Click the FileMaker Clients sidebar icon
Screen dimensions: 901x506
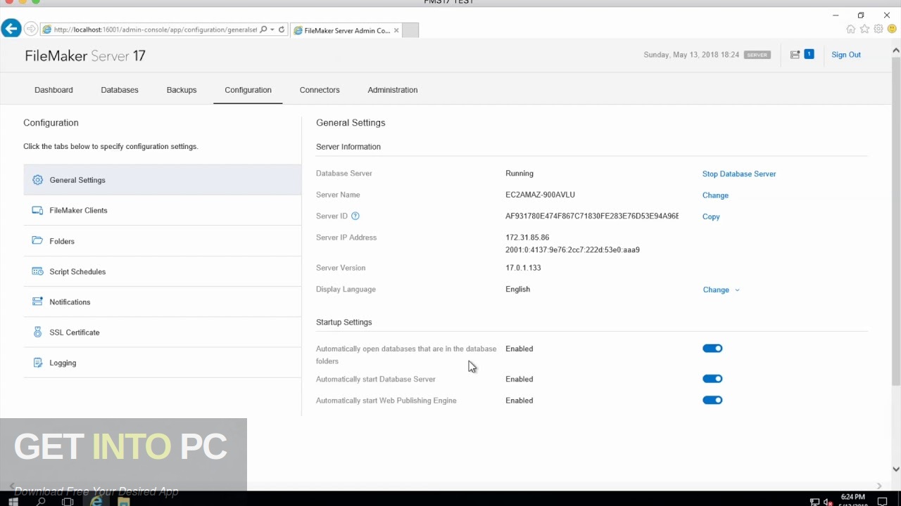coord(37,210)
